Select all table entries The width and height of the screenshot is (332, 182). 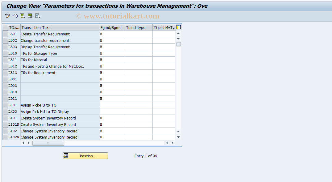pyautogui.click(x=22, y=16)
